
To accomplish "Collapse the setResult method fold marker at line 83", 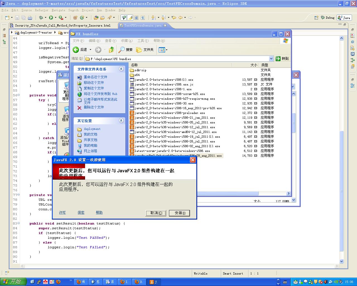I will 18,223.
